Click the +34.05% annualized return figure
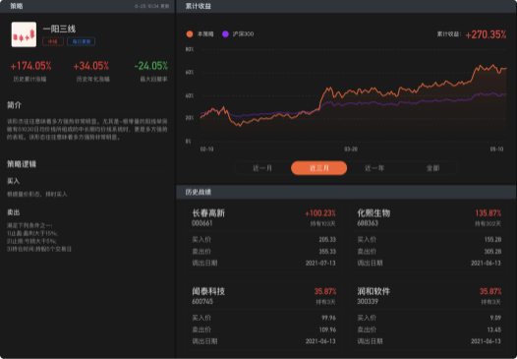The height and width of the screenshot is (359, 517). point(91,66)
